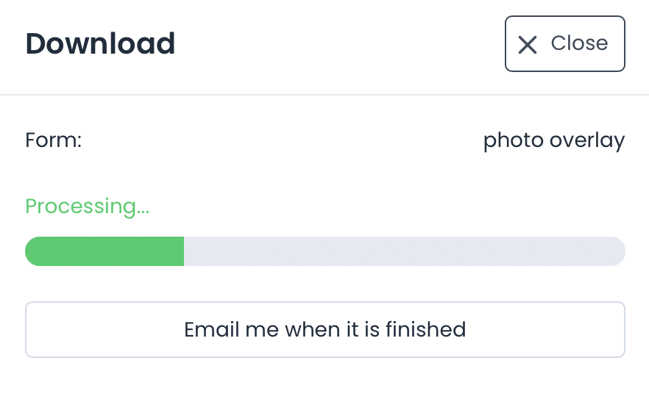Select the "photo overlay" form name

click(553, 140)
